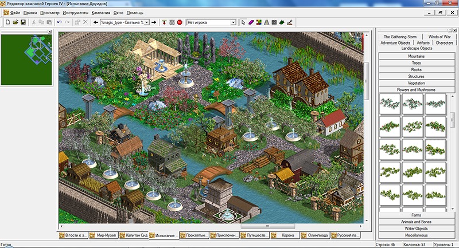Collapse the Flowers and Mushrooms category
The width and height of the screenshot is (459, 248).
(x=417, y=90)
